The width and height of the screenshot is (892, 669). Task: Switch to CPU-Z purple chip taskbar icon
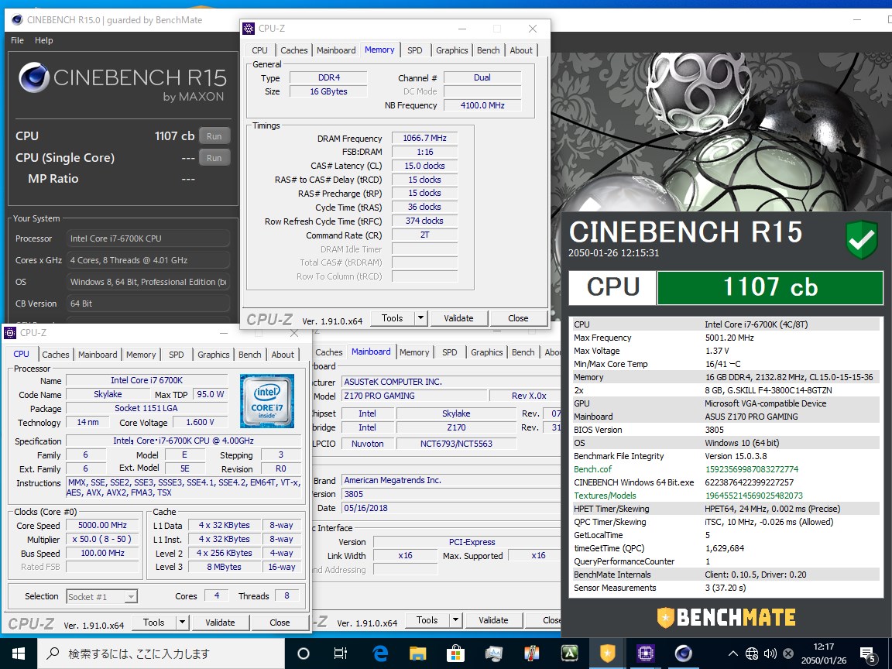[x=645, y=654]
